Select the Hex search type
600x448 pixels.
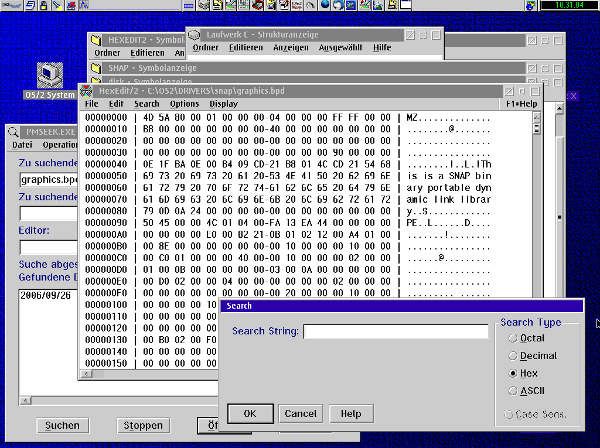(523, 374)
